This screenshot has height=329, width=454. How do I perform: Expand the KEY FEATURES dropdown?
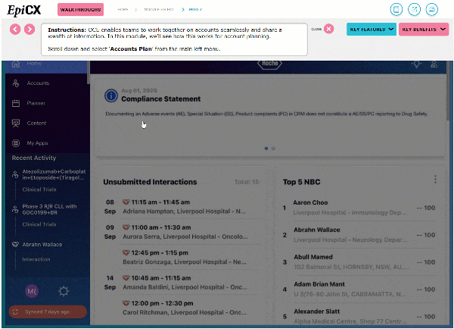point(372,30)
